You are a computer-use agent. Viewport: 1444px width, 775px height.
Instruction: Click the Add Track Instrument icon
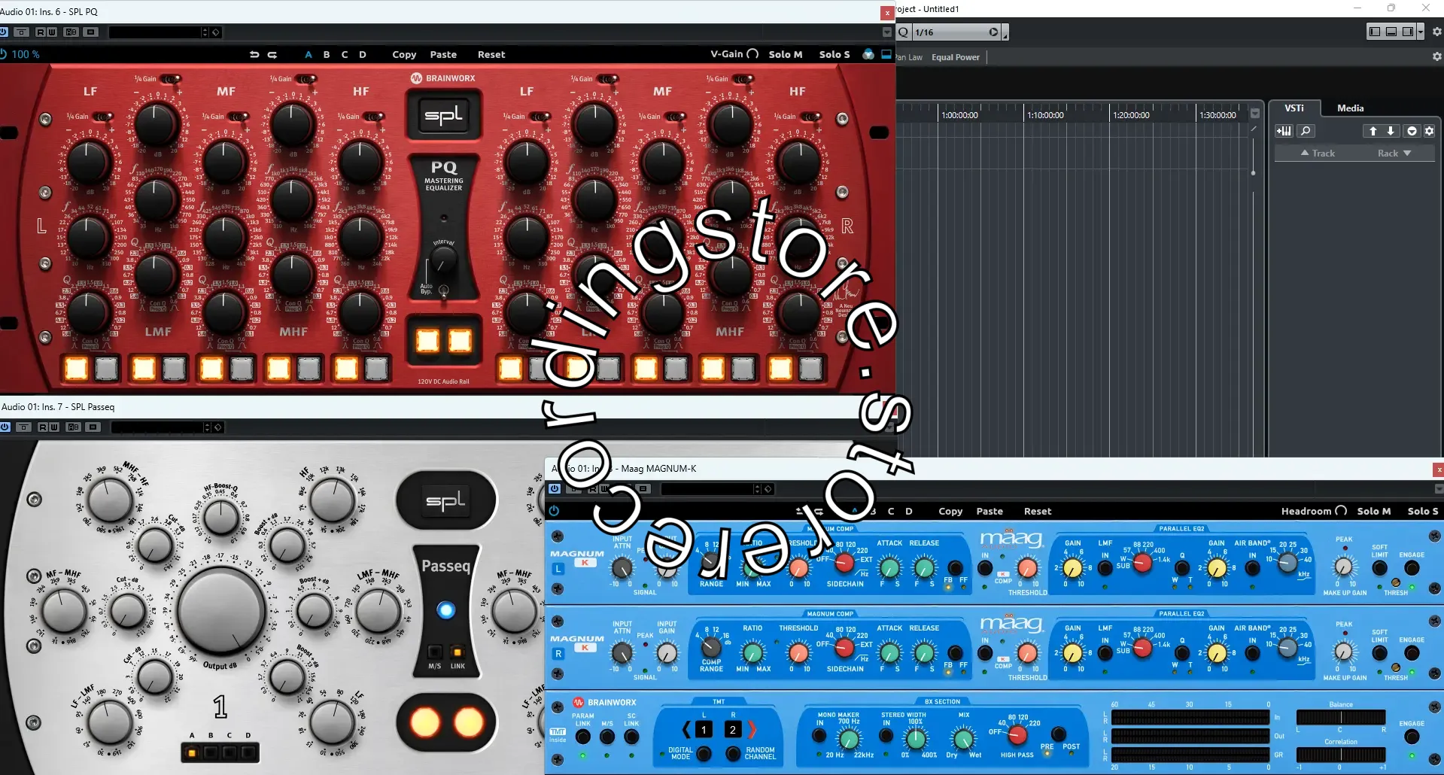tap(1284, 131)
